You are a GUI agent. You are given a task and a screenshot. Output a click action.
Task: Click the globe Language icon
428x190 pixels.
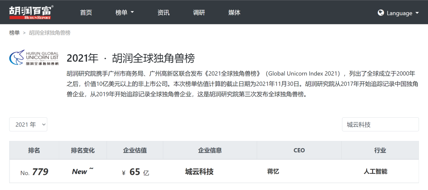pyautogui.click(x=381, y=13)
